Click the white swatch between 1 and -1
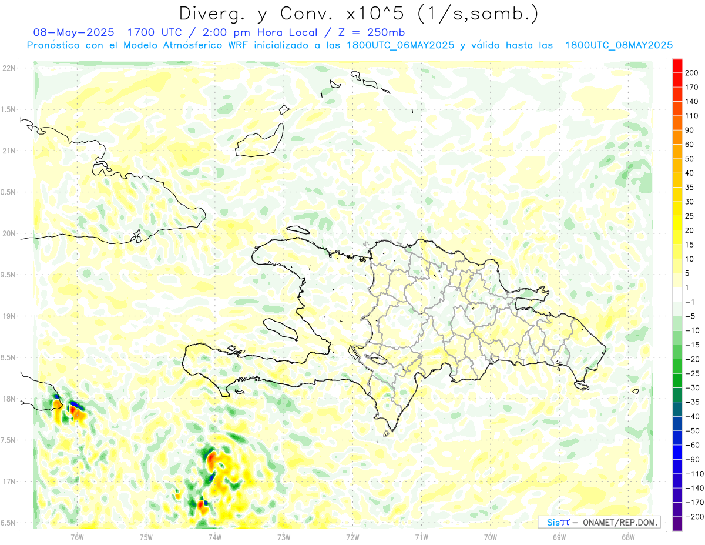 point(677,295)
